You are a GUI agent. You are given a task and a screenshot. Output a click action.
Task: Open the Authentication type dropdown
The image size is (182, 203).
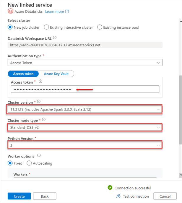[85, 63]
